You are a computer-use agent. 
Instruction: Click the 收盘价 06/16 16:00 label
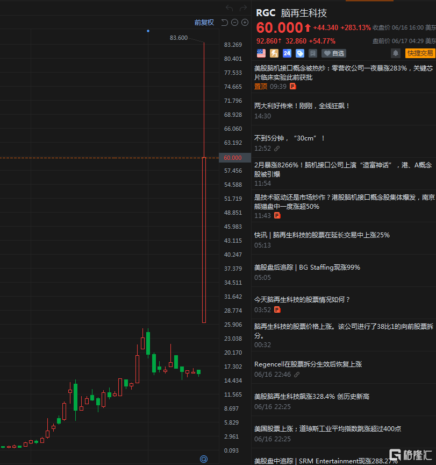click(x=398, y=27)
